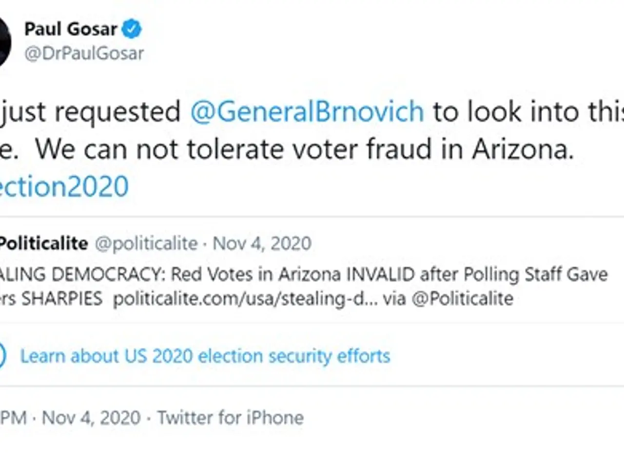The height and width of the screenshot is (468, 624).
Task: Click Paul Gosar's profile avatar
Action: click(x=4, y=41)
